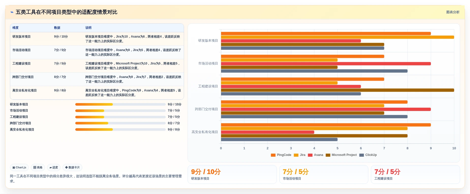The image size is (470, 194).
Task: Click the 数据卡片 tag chip
Action: point(72,168)
